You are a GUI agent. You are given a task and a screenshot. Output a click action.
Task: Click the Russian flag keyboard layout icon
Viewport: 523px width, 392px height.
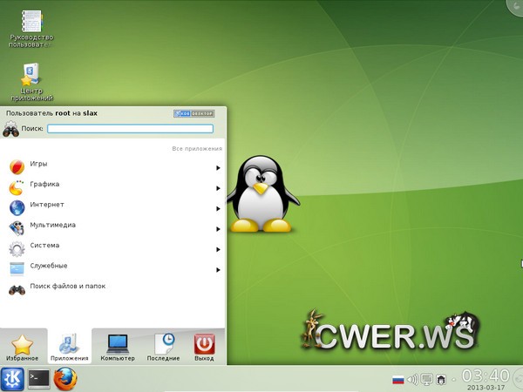click(398, 380)
